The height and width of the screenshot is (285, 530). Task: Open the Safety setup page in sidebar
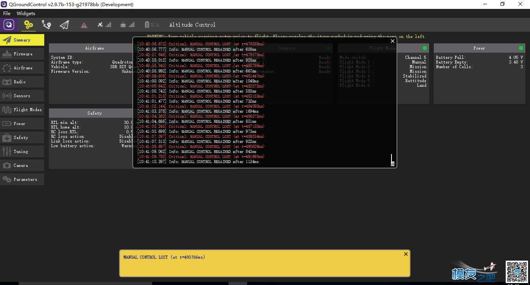(x=22, y=137)
